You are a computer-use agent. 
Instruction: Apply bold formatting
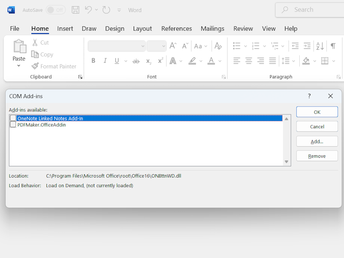coord(93,61)
